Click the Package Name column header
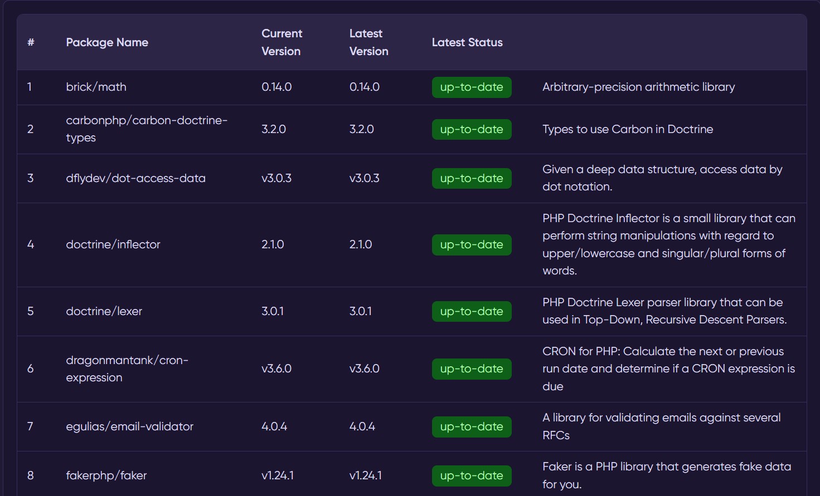Viewport: 820px width, 496px height. pyautogui.click(x=107, y=42)
